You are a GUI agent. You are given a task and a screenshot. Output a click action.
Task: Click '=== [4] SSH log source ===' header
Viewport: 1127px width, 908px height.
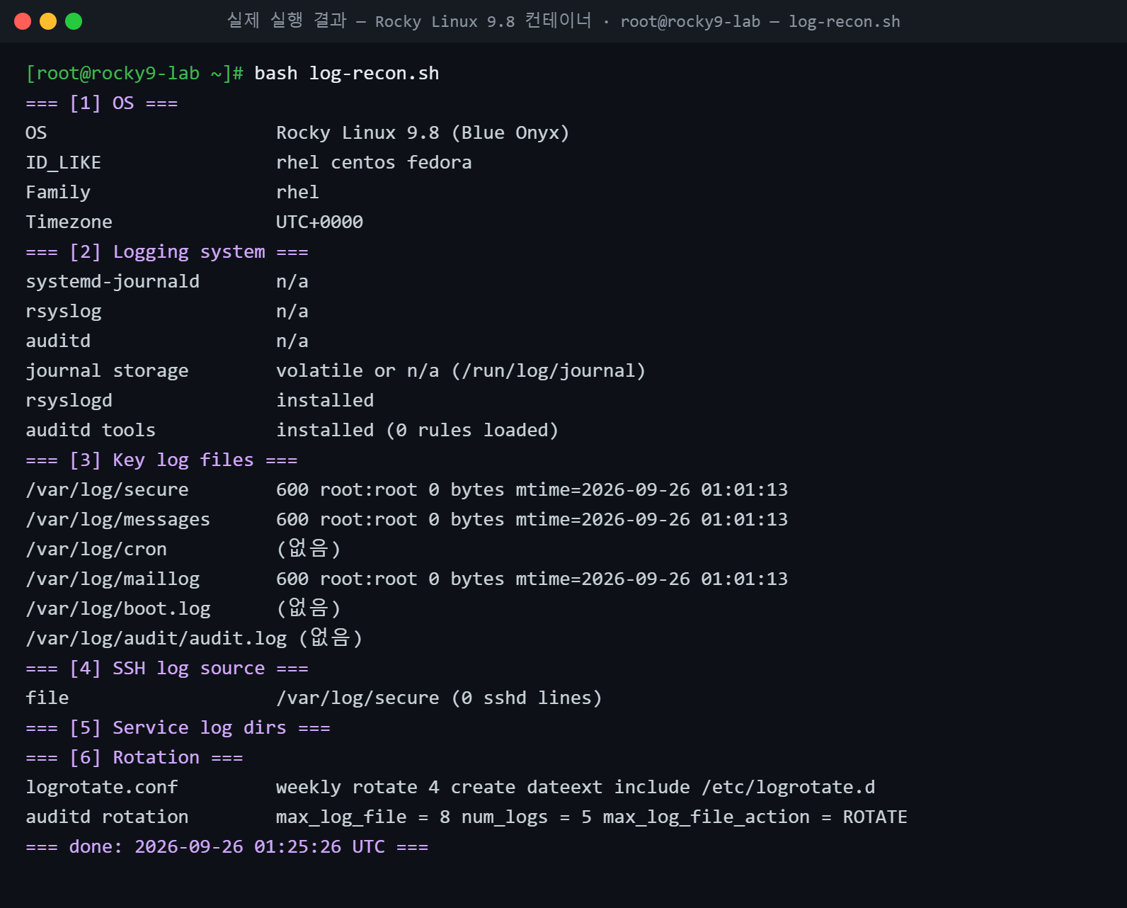(167, 669)
